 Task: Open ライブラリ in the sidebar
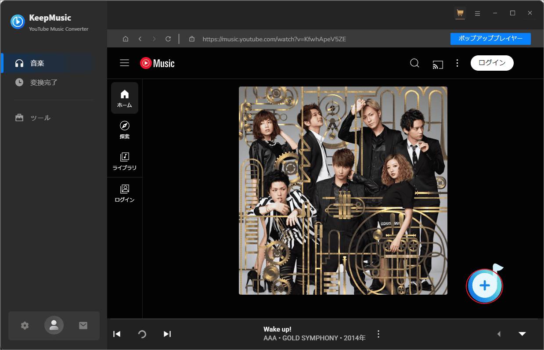coord(125,161)
